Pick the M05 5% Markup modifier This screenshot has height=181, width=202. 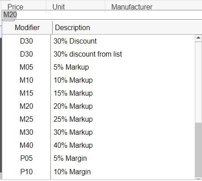[x=99, y=67]
